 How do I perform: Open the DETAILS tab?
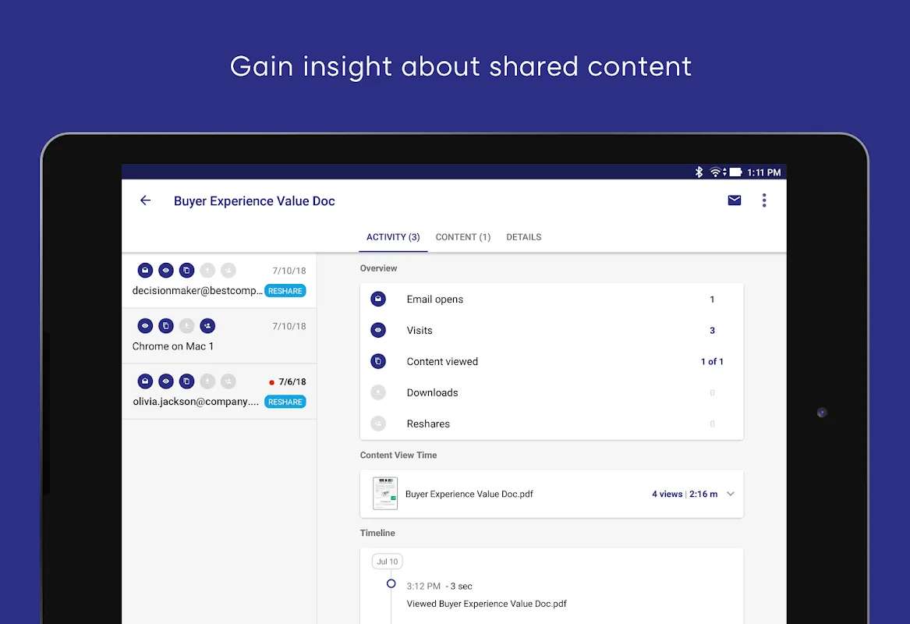coord(523,237)
